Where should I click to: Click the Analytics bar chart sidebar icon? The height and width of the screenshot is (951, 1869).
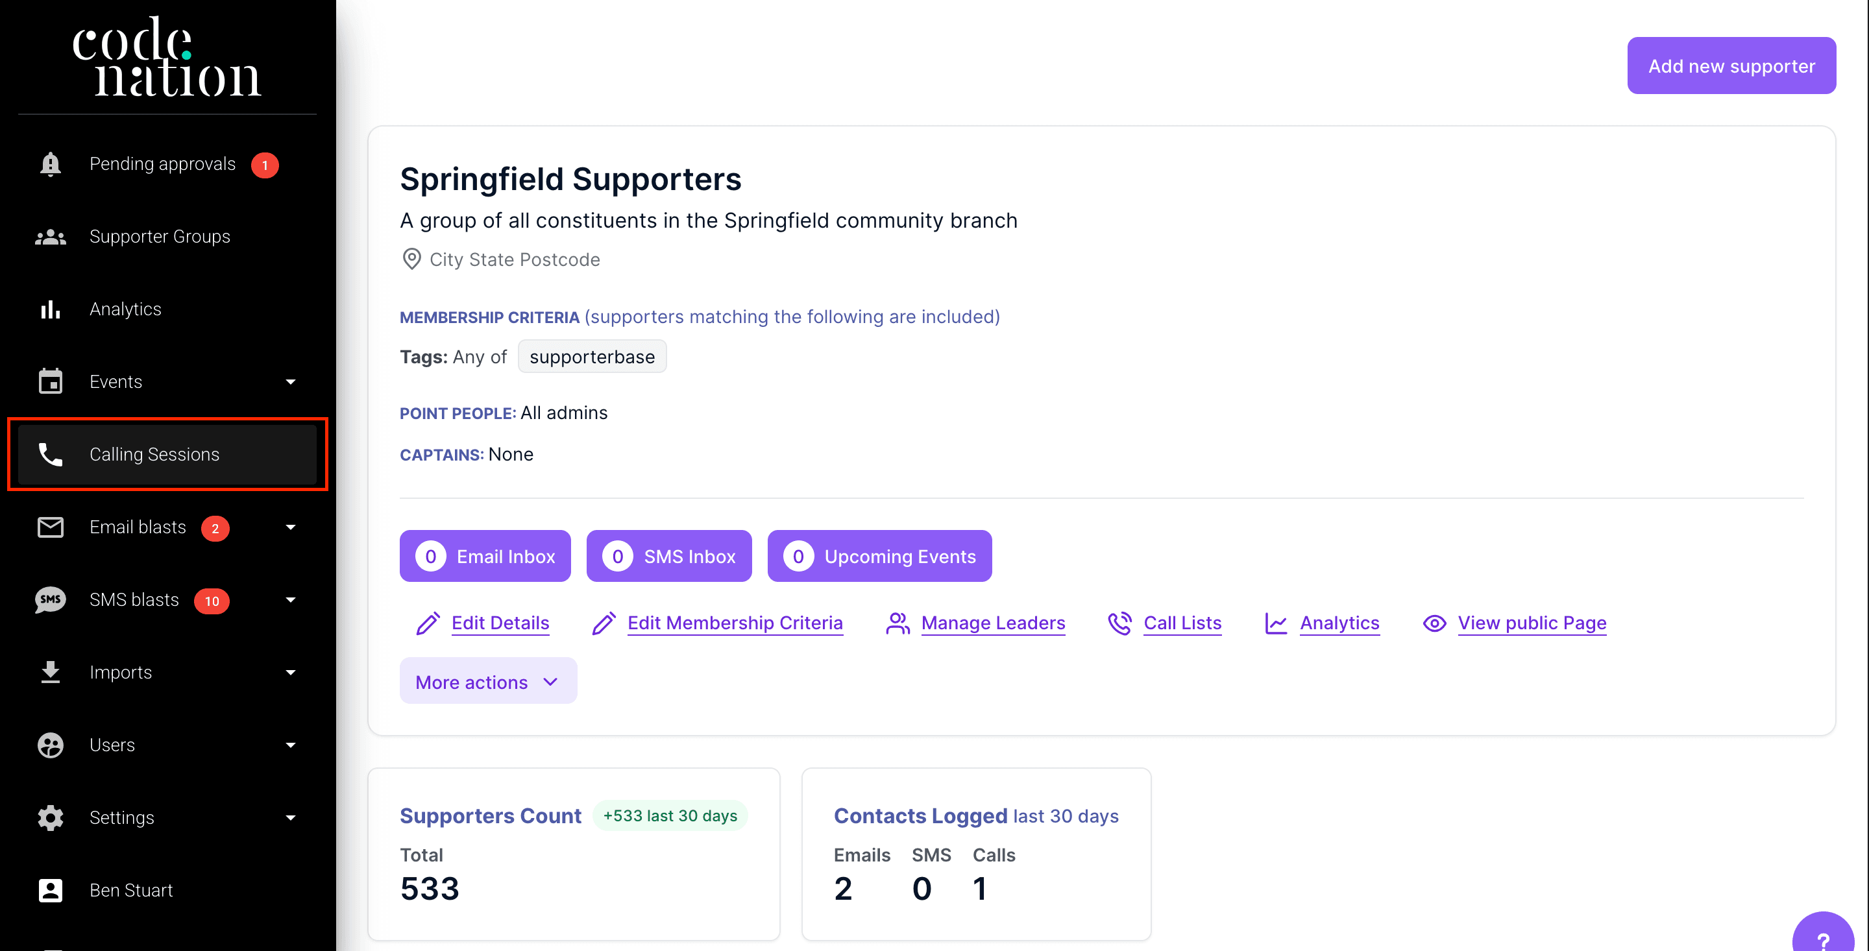pos(50,309)
